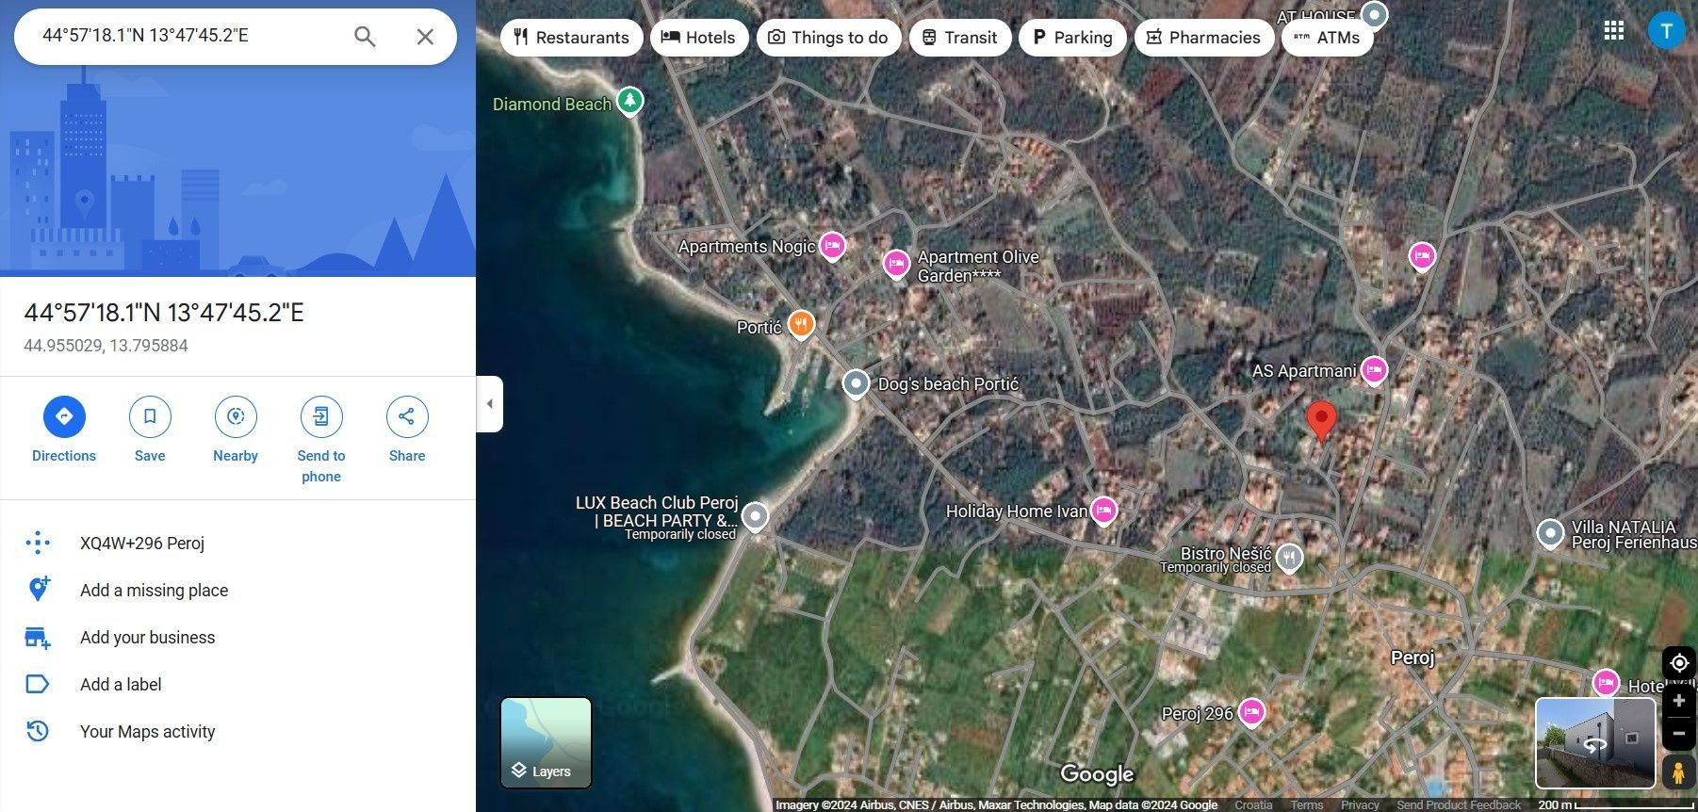Click the search magnifier icon
This screenshot has width=1698, height=812.
(365, 37)
